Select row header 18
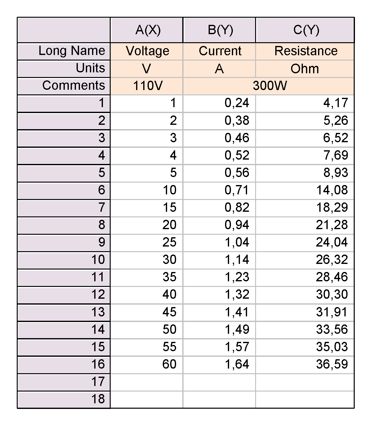372x426 pixels. tap(64, 399)
